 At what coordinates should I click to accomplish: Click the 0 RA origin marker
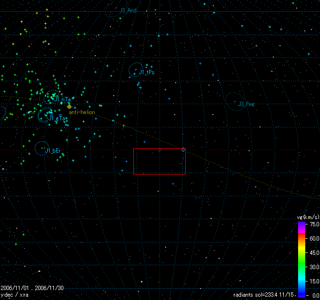tap(183, 150)
